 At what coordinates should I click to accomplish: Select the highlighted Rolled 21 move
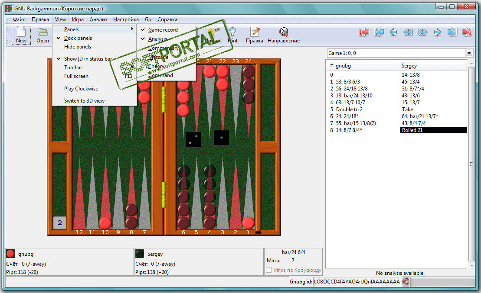point(433,130)
